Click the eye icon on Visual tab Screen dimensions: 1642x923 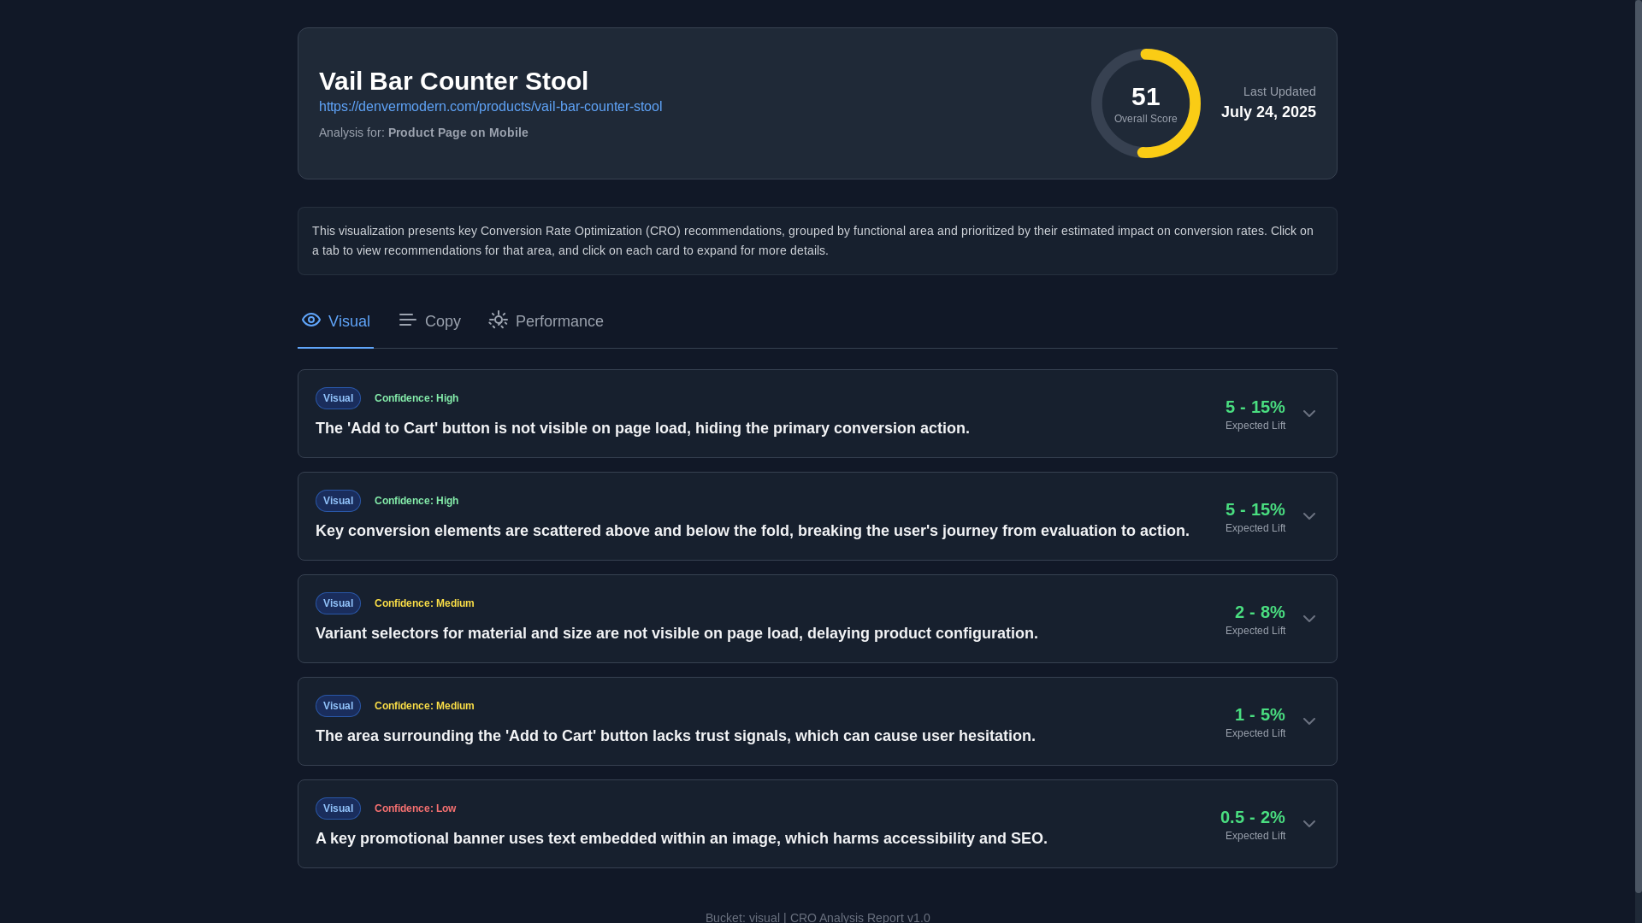point(311,320)
